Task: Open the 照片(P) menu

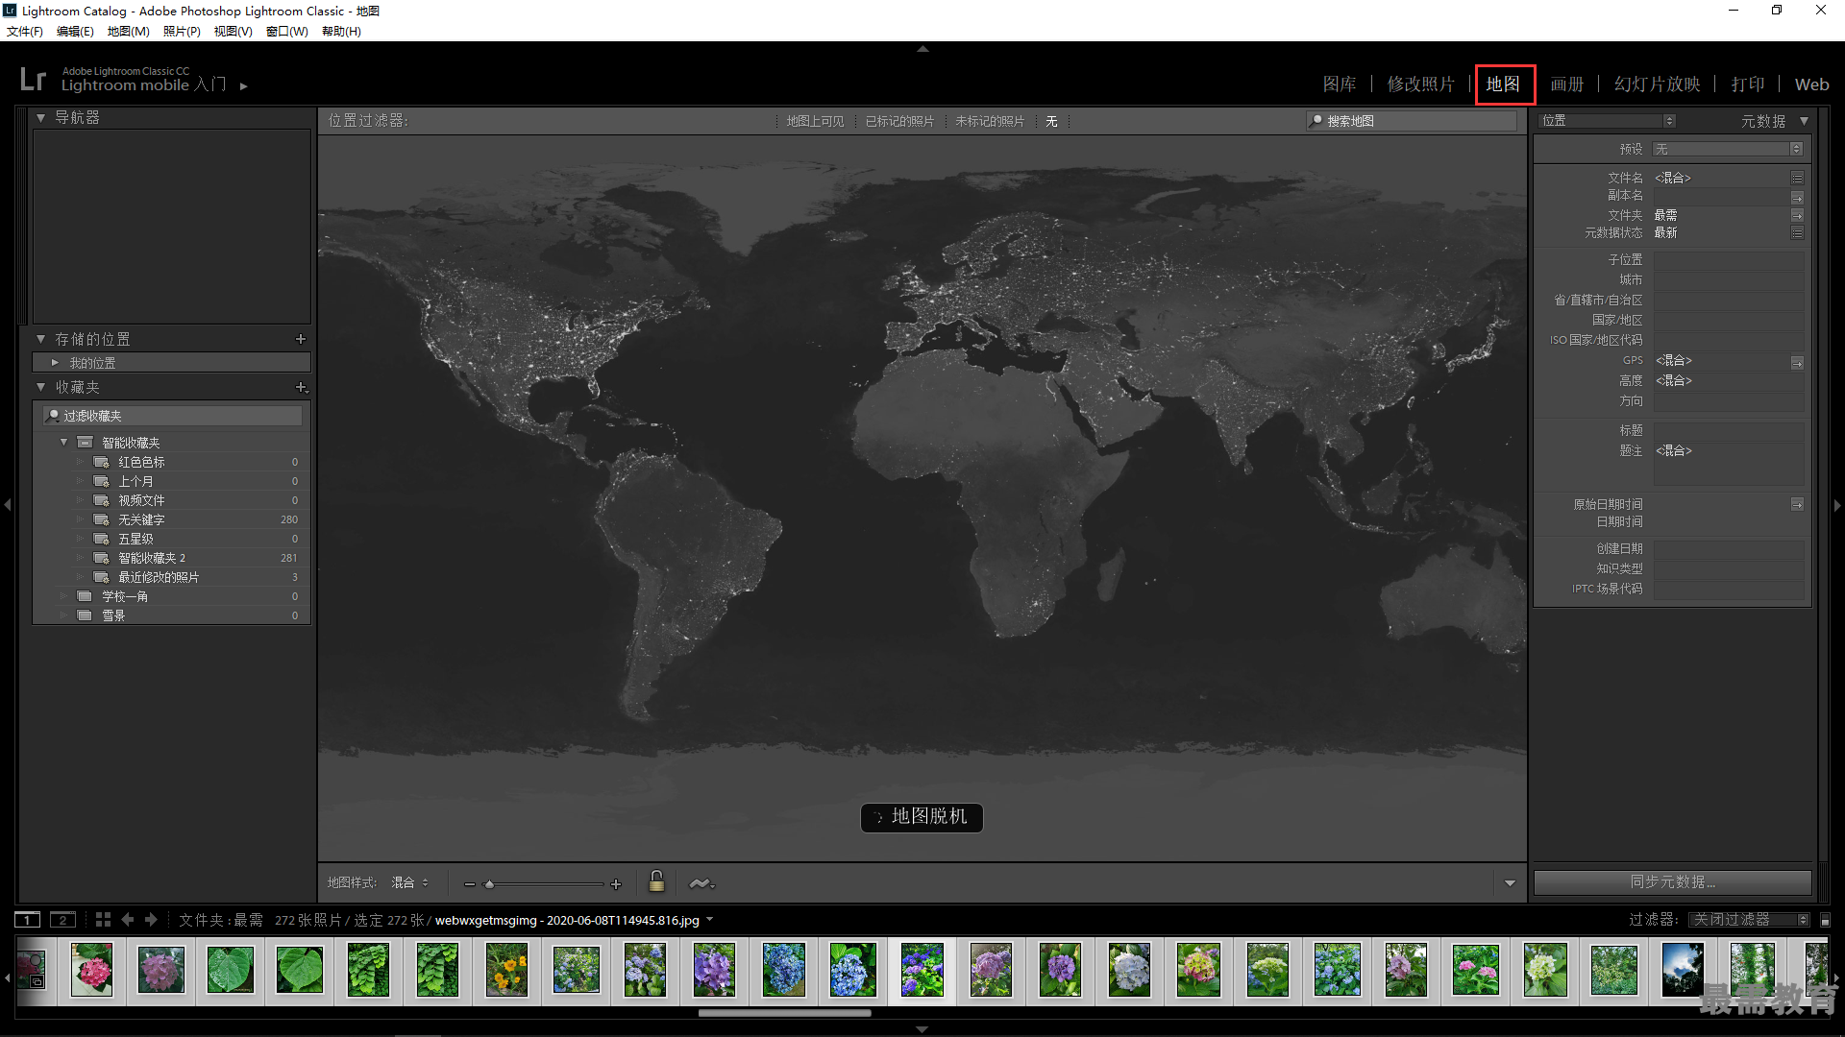Action: tap(182, 32)
